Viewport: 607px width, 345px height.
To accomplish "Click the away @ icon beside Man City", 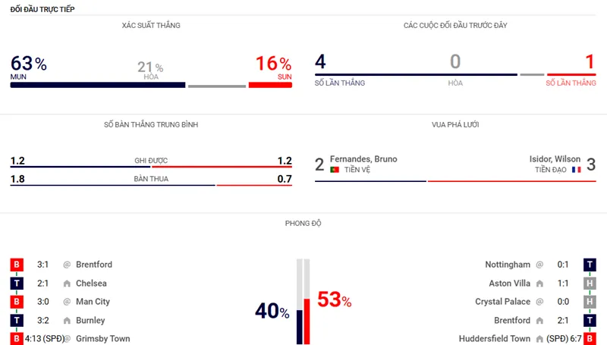I will [x=67, y=302].
